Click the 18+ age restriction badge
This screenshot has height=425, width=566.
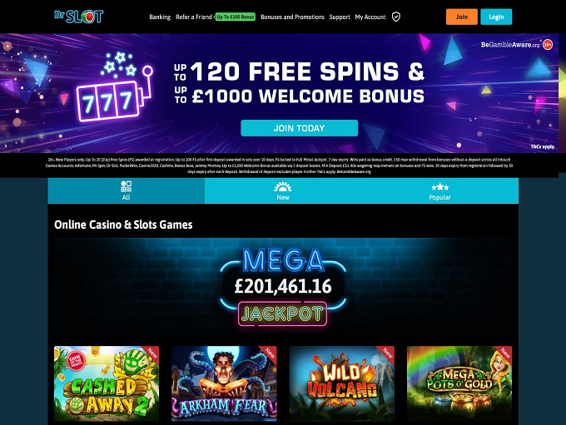pos(548,44)
